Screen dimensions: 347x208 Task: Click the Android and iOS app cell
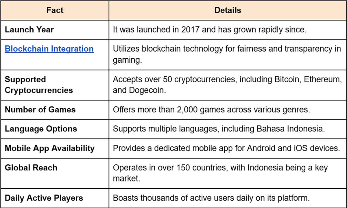[228, 148]
